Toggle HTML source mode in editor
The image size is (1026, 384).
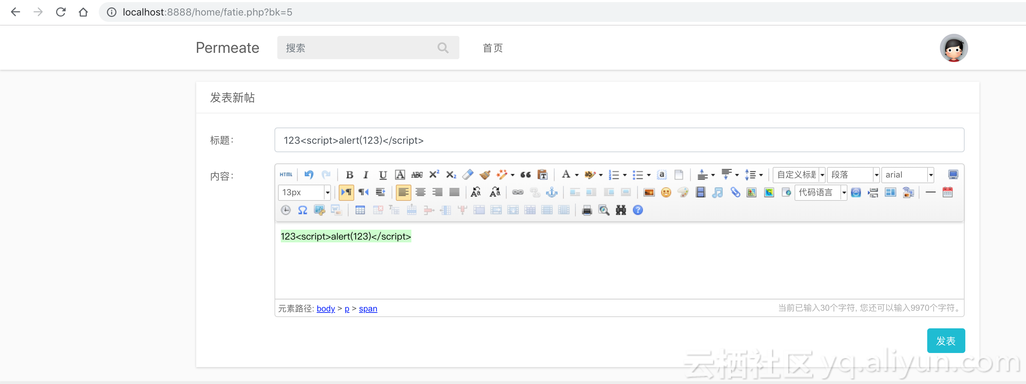tap(285, 174)
